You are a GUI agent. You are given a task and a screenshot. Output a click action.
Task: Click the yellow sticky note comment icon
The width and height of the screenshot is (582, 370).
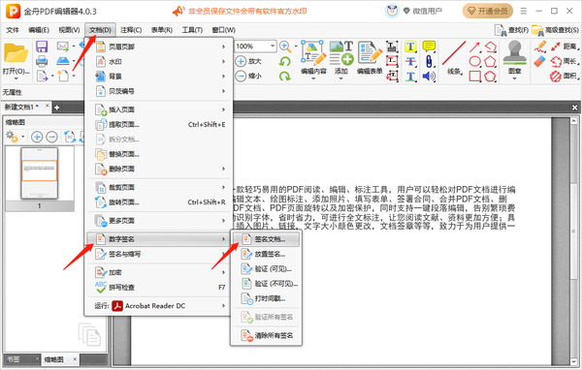429,46
